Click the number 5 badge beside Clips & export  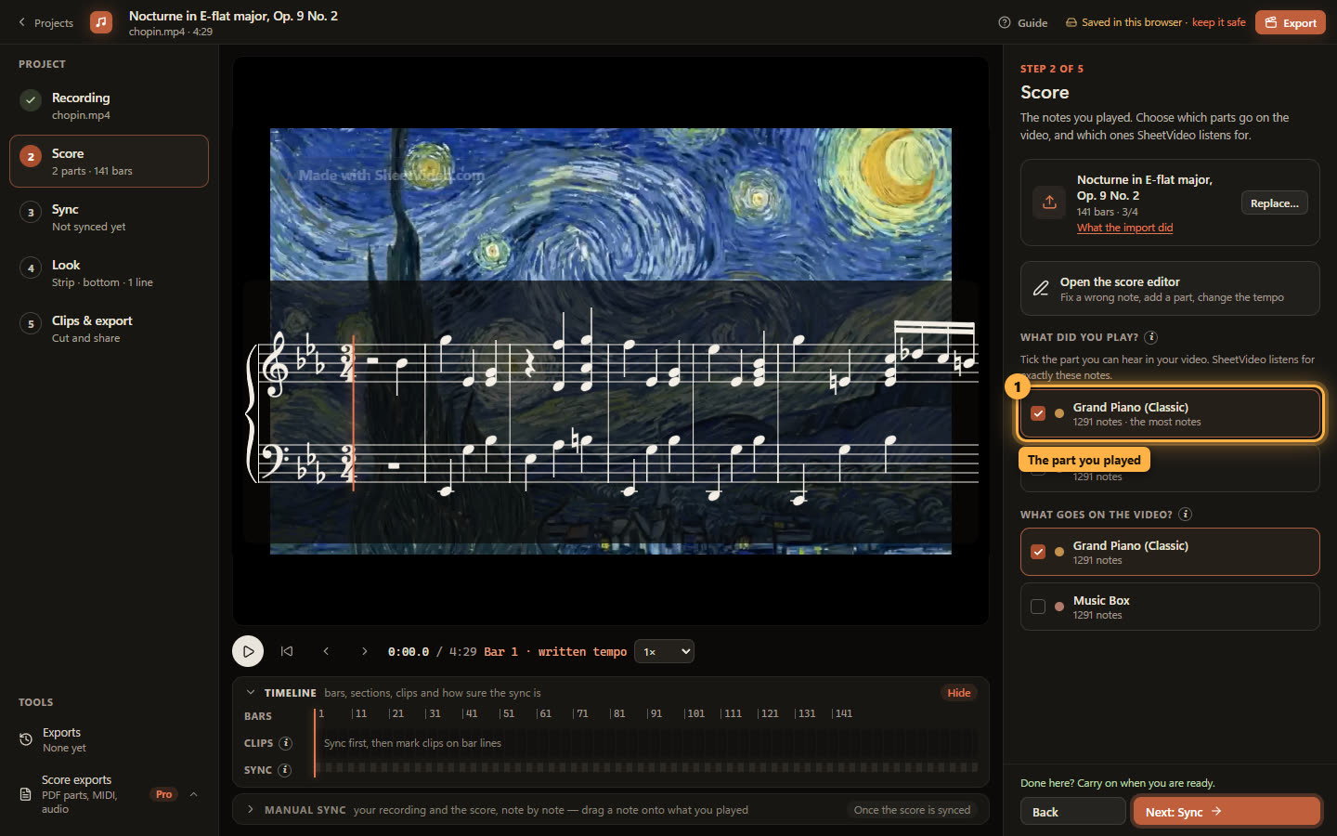click(x=31, y=323)
